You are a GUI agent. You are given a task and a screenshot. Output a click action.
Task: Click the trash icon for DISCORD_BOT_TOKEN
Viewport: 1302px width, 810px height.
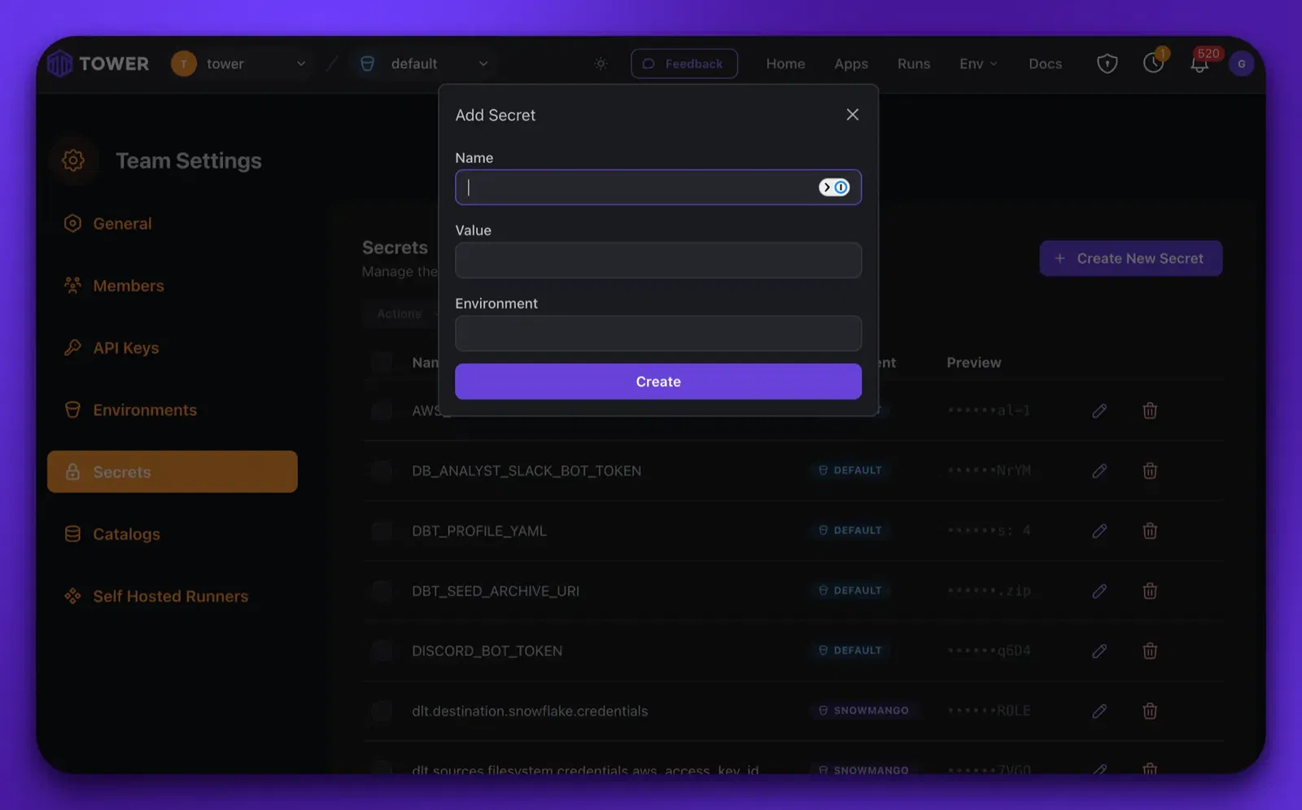coord(1149,651)
